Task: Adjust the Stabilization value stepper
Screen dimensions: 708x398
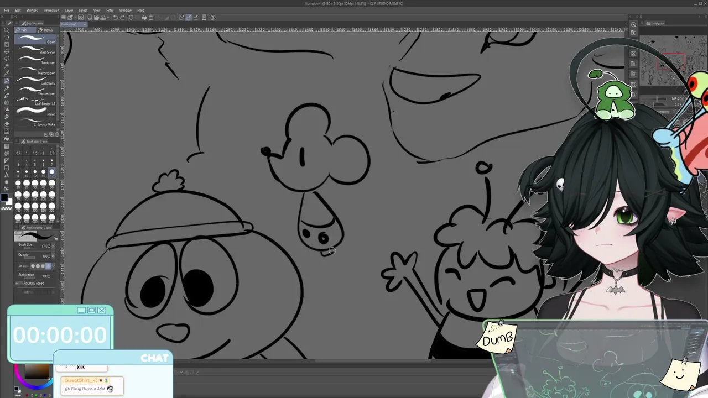Action: click(x=50, y=276)
